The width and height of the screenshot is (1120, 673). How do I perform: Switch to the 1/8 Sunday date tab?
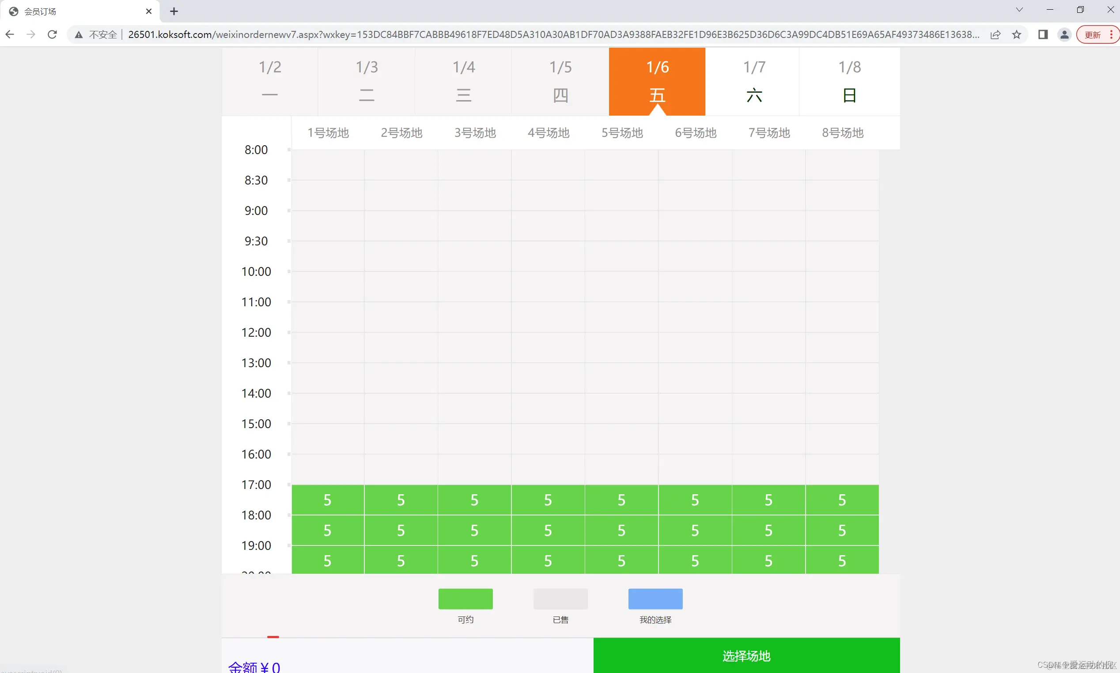coord(849,82)
